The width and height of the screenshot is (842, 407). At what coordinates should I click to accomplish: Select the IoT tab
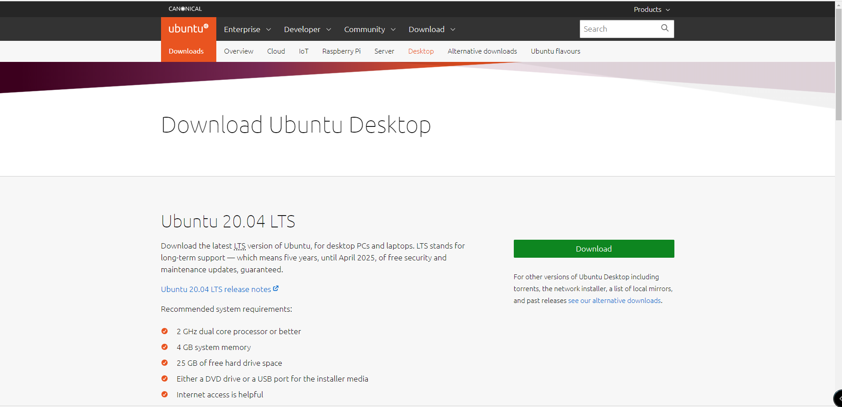304,51
